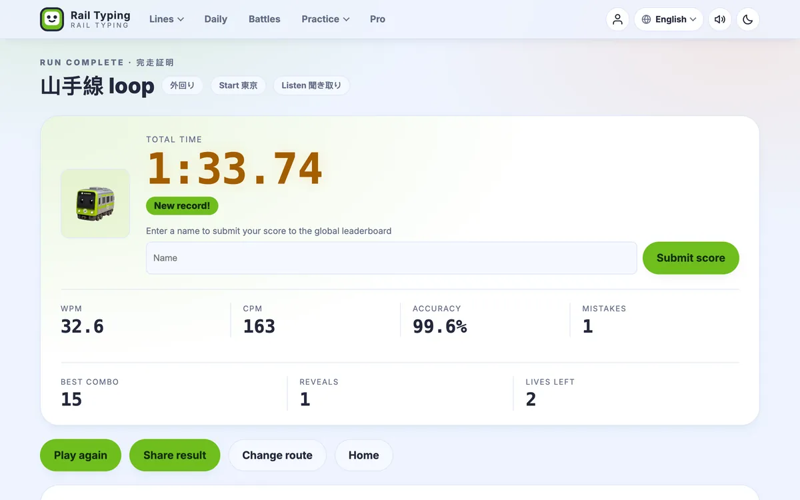
Task: Click the total time 1:33.74
Action: [235, 169]
